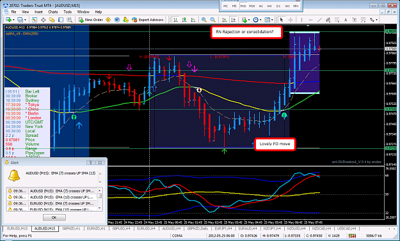Open the View menu
The height and width of the screenshot is (241, 400).
coord(25,12)
